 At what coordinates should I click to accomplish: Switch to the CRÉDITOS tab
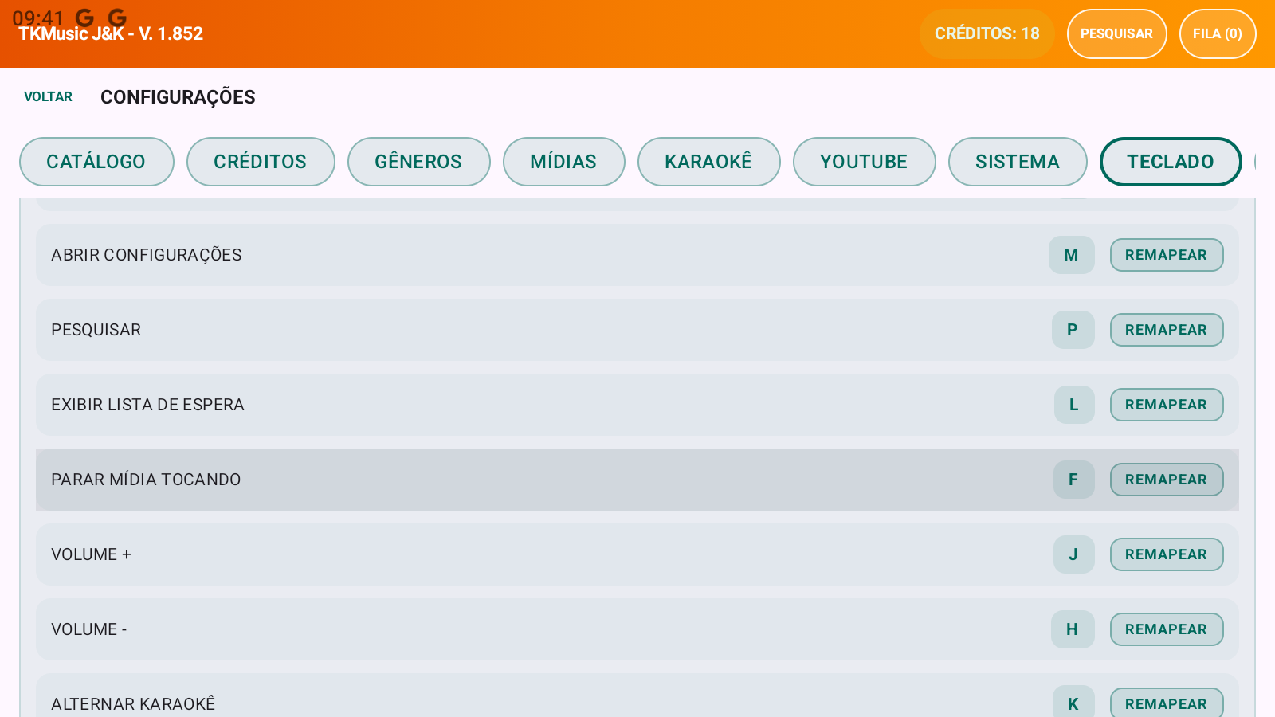[261, 162]
